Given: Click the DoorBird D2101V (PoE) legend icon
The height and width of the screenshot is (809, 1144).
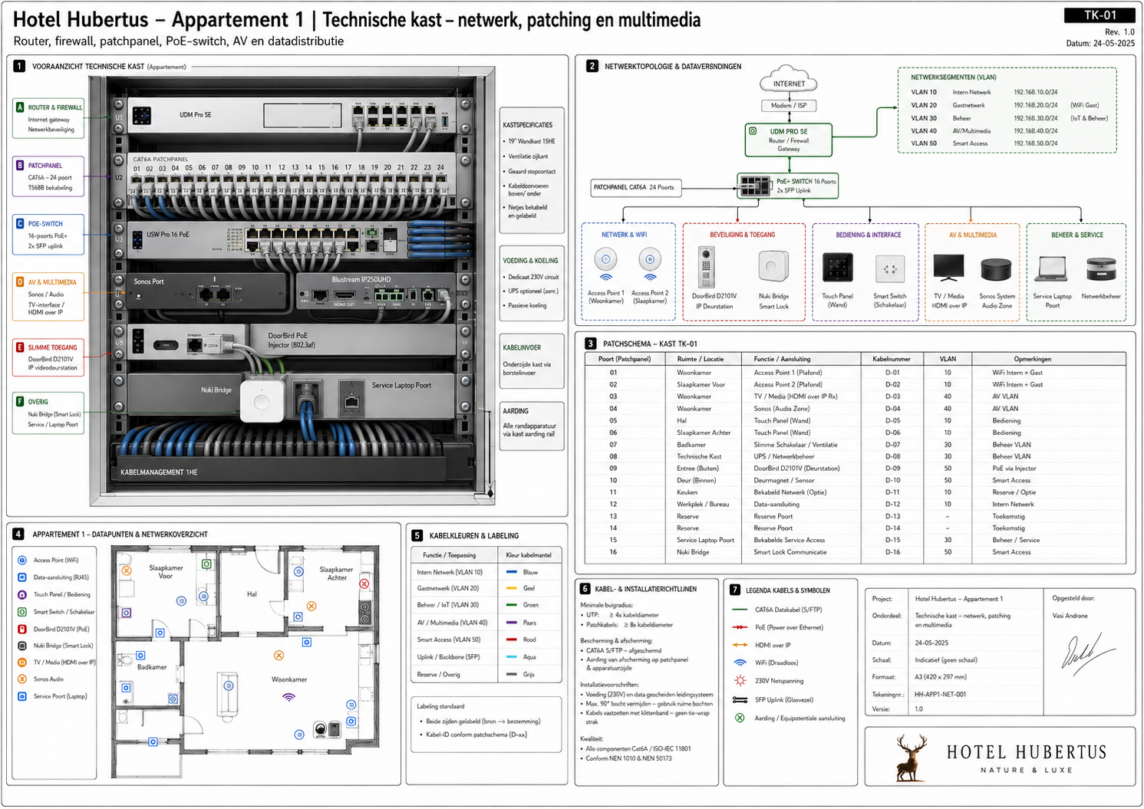Looking at the screenshot, I should coord(22,629).
